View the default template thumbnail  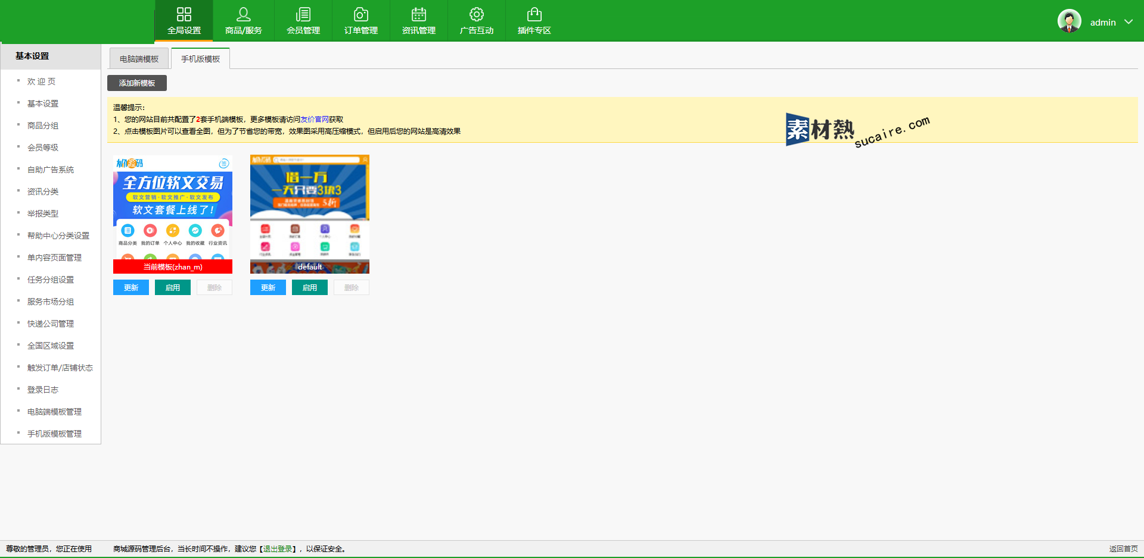310,214
